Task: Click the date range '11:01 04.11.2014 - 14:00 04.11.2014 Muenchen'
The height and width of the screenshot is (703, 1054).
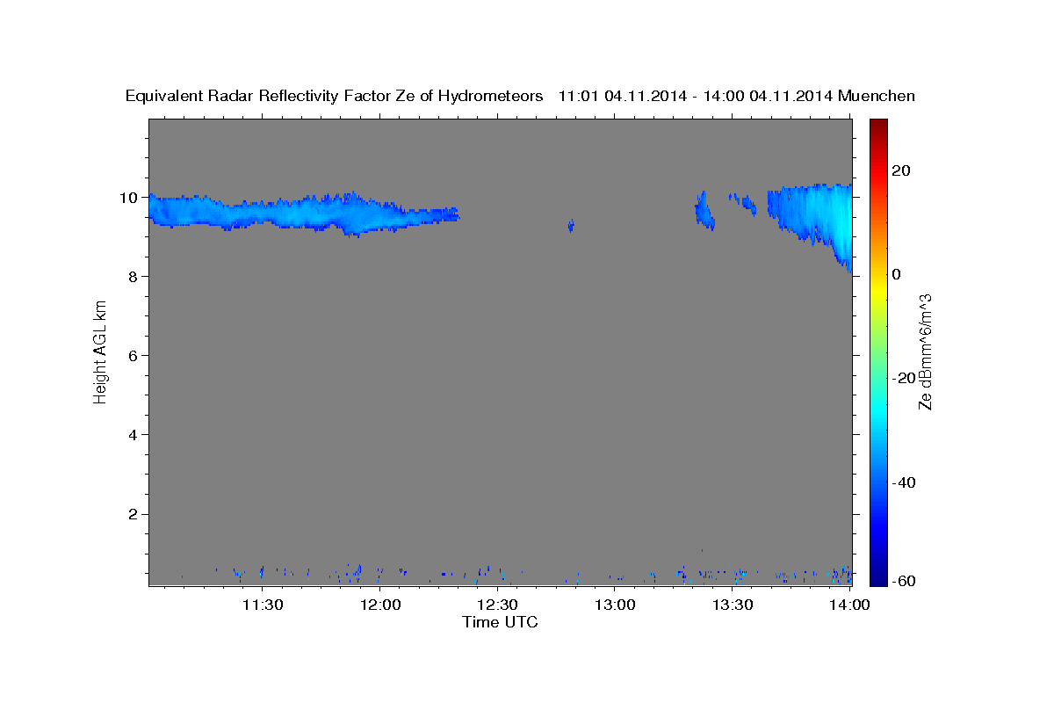Action: (736, 97)
